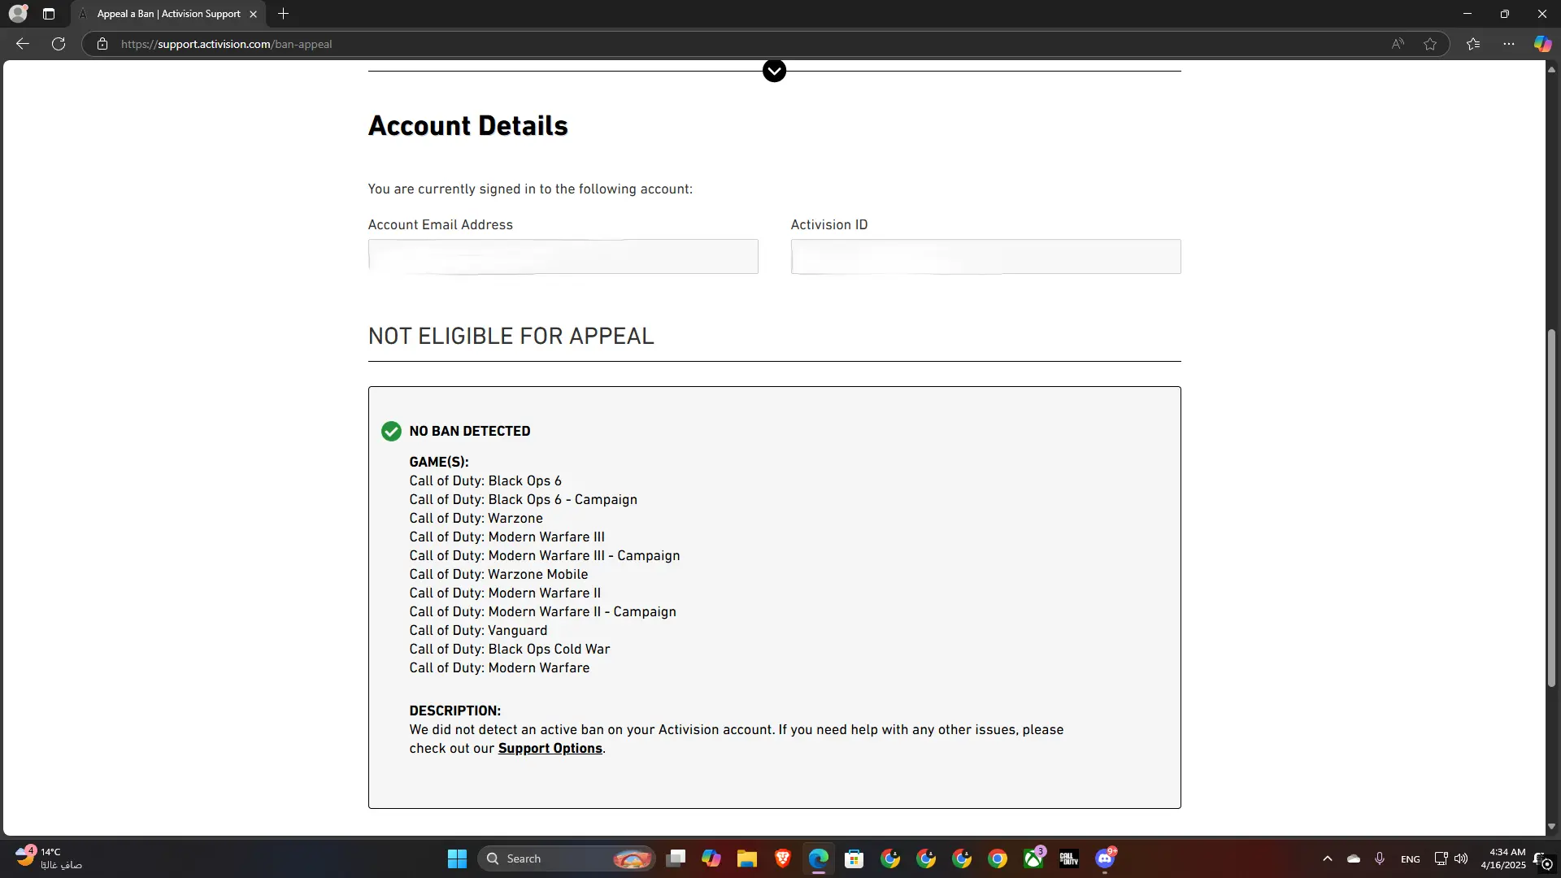Viewport: 1561px width, 878px height.
Task: Open the Favorites list icon
Action: (x=1473, y=44)
